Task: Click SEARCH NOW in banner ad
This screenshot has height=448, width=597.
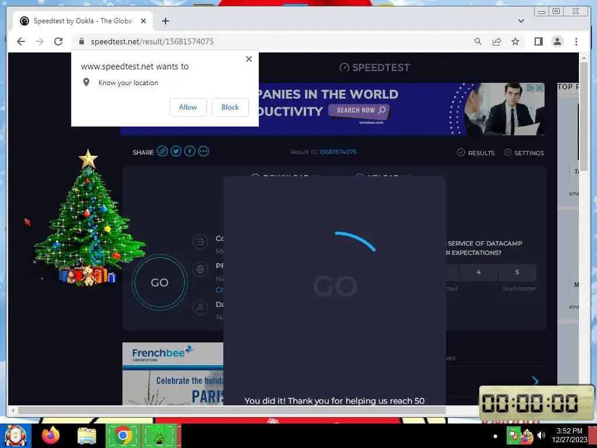Action: click(x=359, y=110)
